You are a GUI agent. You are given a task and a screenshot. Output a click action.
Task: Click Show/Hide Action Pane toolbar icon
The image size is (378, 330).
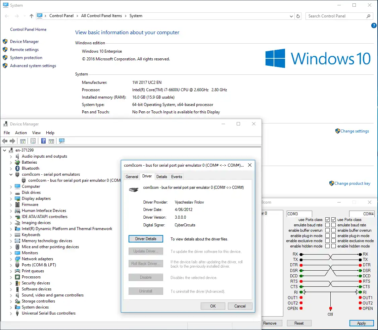(x=51, y=141)
